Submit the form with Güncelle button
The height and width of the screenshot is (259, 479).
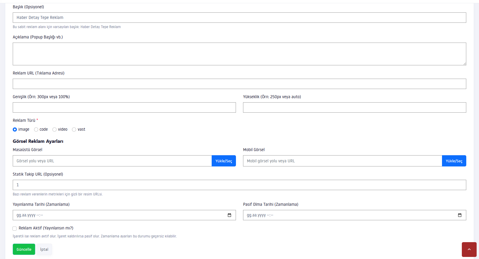[24, 249]
